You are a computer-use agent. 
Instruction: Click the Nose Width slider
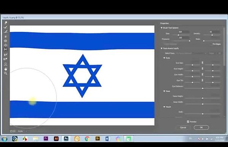(203, 104)
